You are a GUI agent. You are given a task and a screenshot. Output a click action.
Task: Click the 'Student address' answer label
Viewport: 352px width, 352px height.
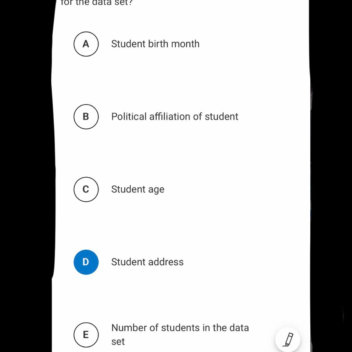click(147, 262)
